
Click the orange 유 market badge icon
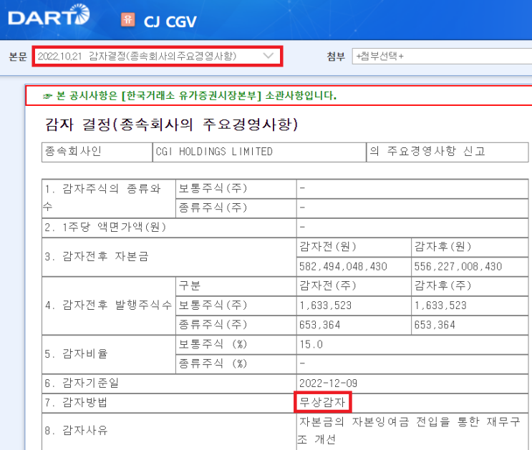[128, 19]
